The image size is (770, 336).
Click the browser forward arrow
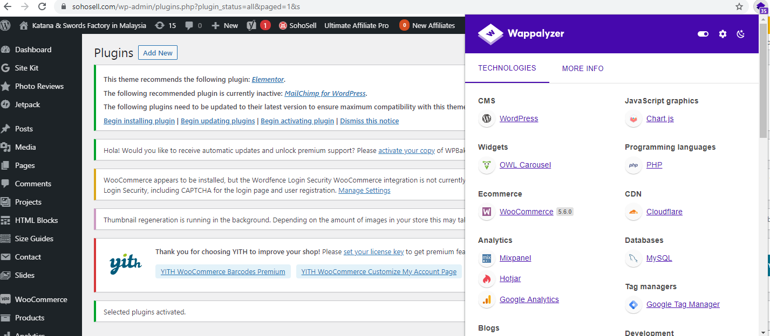click(x=25, y=7)
